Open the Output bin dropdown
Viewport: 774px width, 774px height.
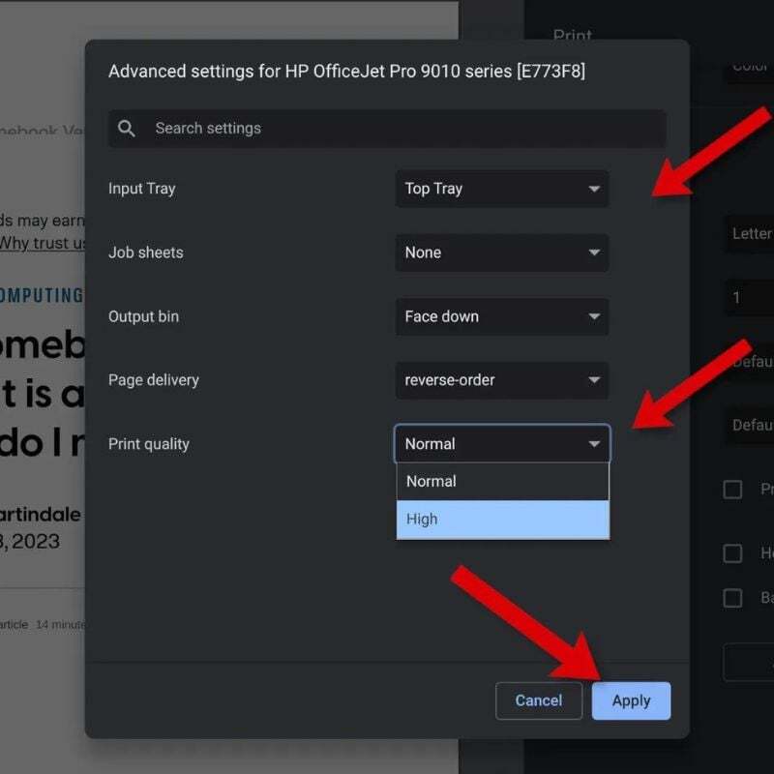502,316
